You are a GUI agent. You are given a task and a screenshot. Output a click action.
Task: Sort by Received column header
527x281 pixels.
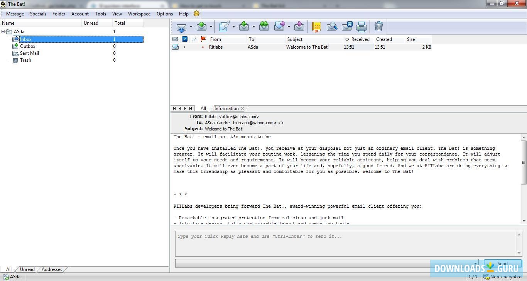[x=358, y=39]
